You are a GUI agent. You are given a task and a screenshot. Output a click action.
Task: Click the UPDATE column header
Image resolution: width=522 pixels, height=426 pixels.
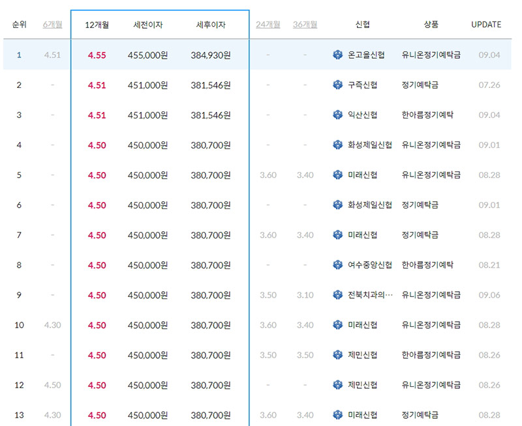[486, 23]
